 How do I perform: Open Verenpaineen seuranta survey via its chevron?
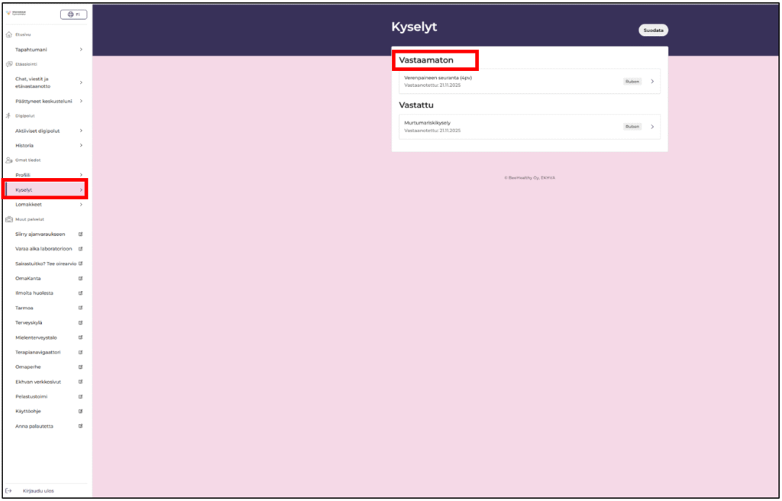pyautogui.click(x=652, y=81)
